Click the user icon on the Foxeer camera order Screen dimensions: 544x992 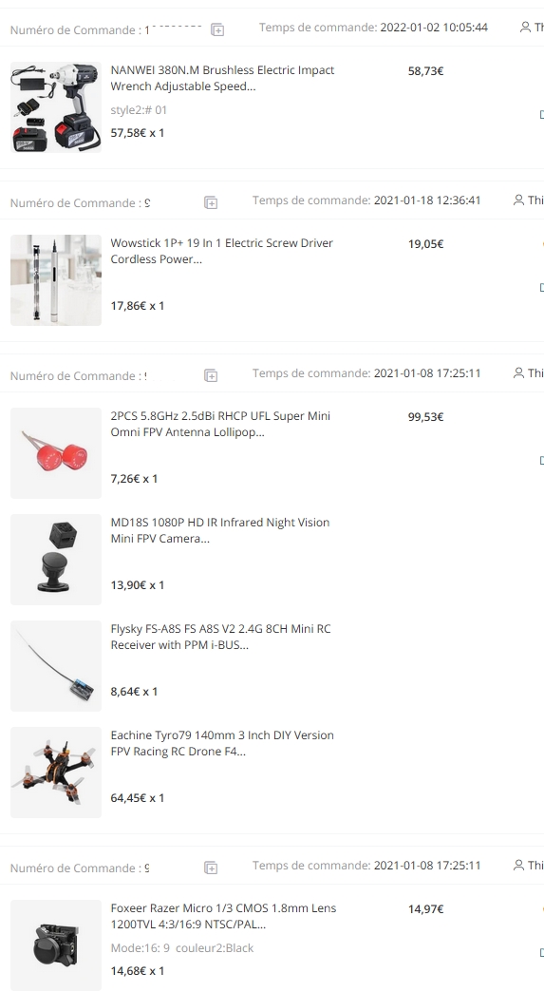pos(518,865)
